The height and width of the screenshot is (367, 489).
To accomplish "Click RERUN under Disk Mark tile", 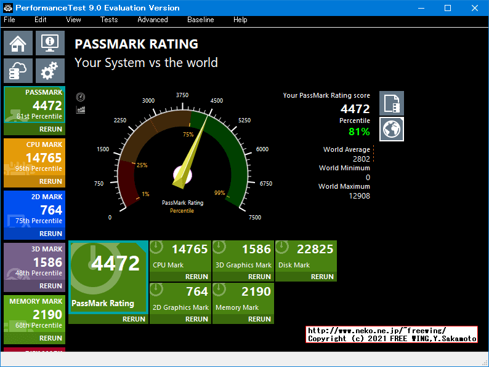I will 322,277.
